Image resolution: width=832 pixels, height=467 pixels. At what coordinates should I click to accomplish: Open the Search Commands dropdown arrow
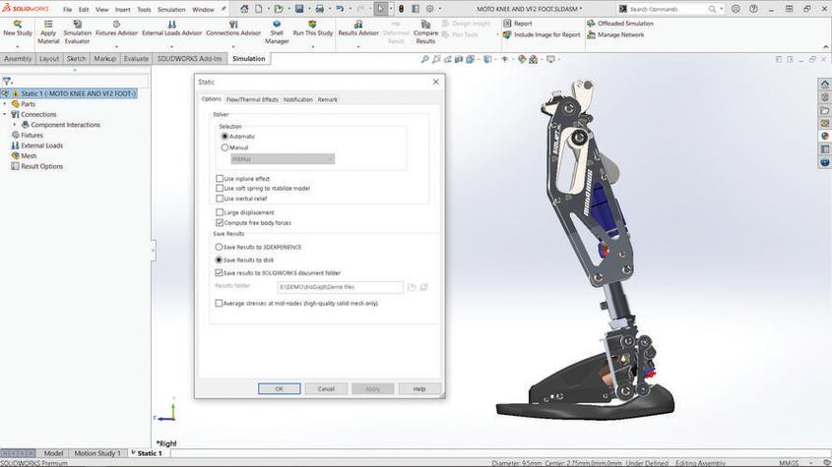(x=721, y=9)
